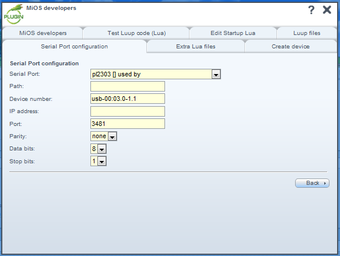The width and height of the screenshot is (340, 256).
Task: Click the Back button arrow icon
Action: tap(325, 183)
